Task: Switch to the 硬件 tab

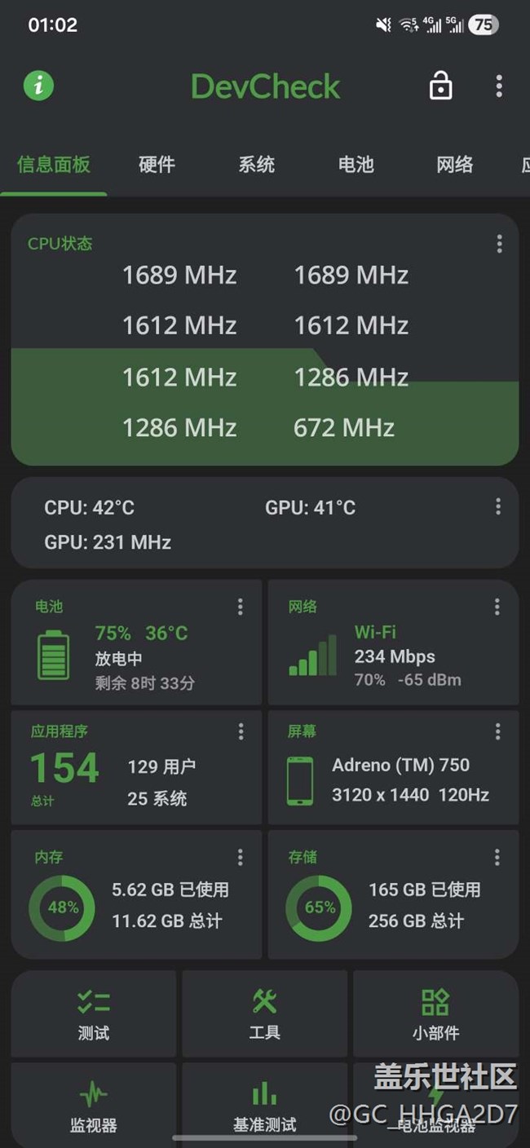Action: pos(157,164)
